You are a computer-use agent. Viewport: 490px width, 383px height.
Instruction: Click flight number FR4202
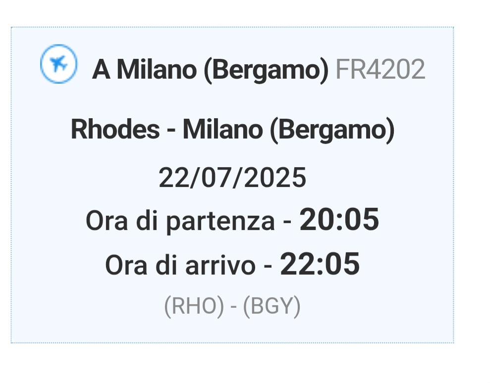coord(381,70)
